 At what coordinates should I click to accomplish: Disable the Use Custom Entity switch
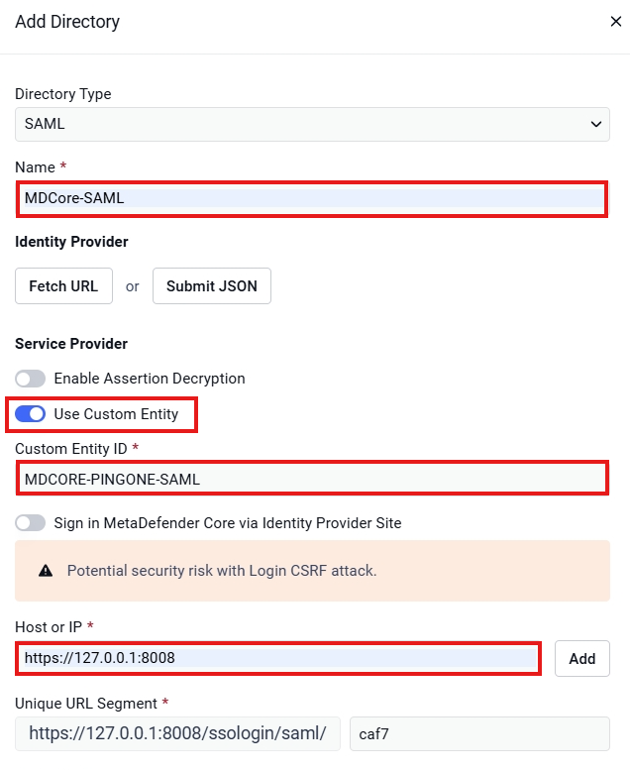pyautogui.click(x=31, y=414)
